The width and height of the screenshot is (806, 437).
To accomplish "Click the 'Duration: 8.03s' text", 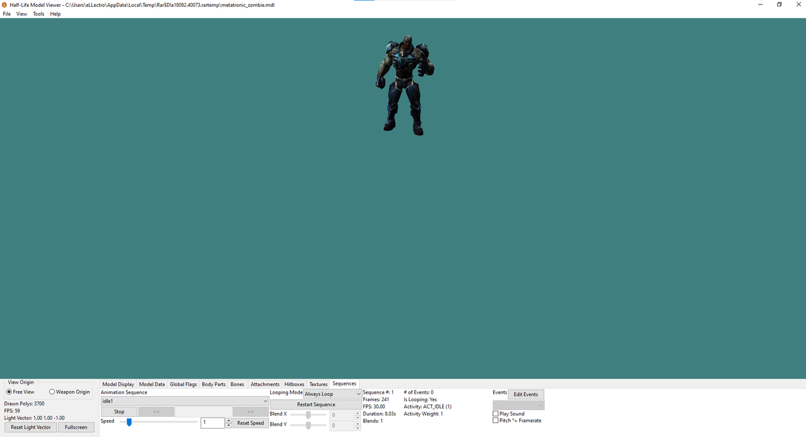I will tap(379, 414).
